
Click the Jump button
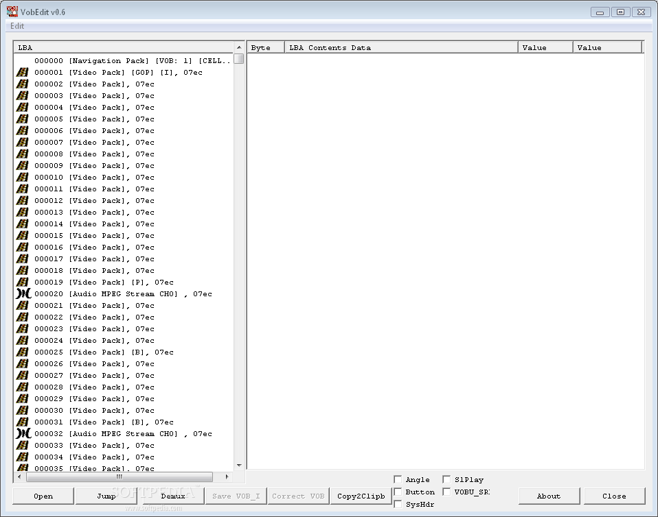tap(106, 496)
